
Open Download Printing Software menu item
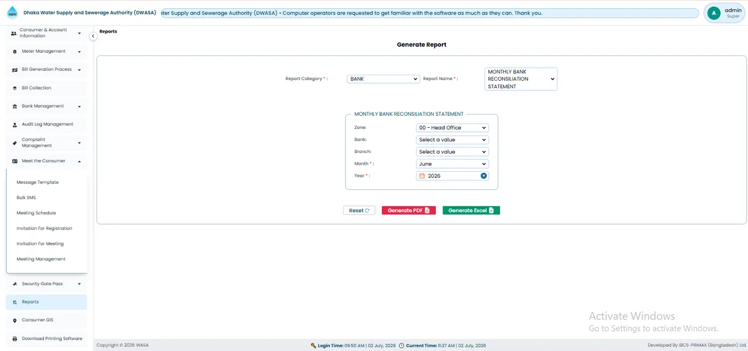[x=47, y=339]
